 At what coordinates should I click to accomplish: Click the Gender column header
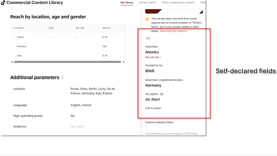(80, 28)
